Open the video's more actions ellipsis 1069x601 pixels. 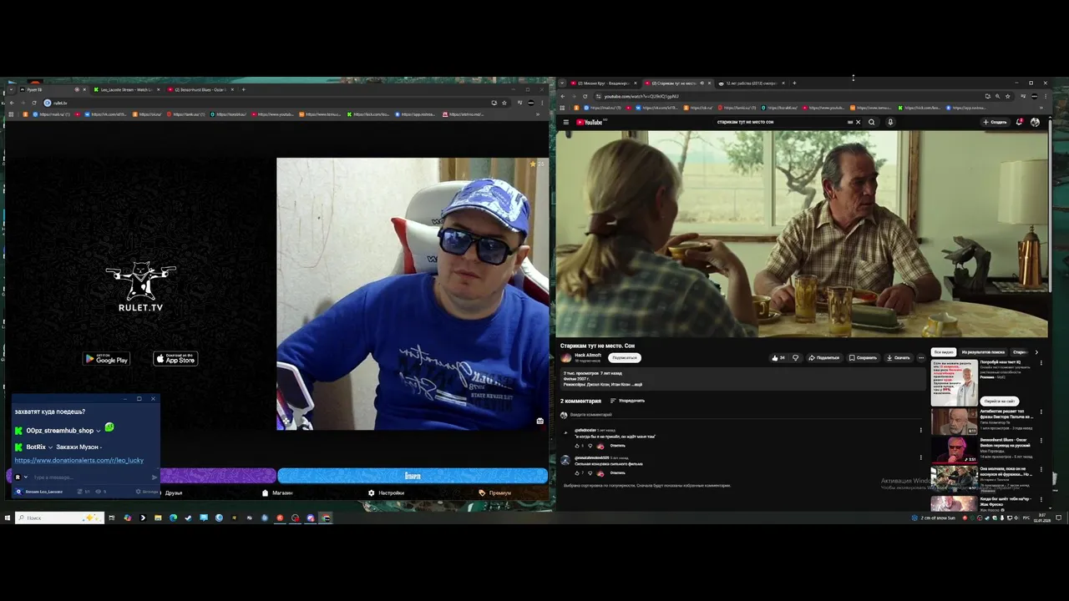pos(921,357)
